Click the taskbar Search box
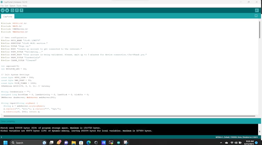262x145 pixels. point(28,143)
